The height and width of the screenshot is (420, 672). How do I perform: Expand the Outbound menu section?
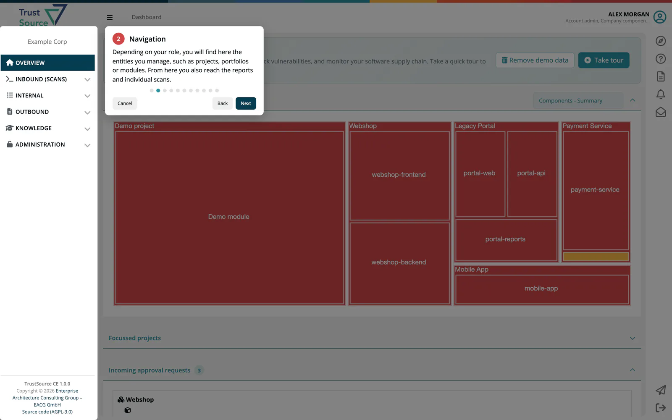pos(47,112)
